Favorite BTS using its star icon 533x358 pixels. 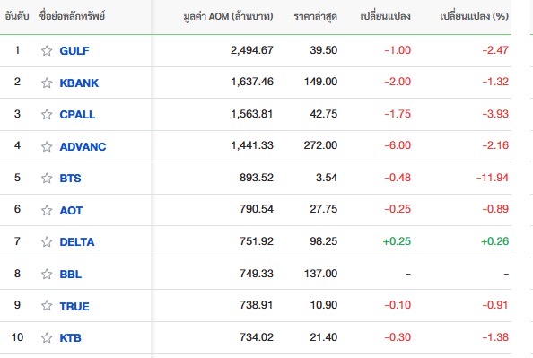[x=47, y=179]
